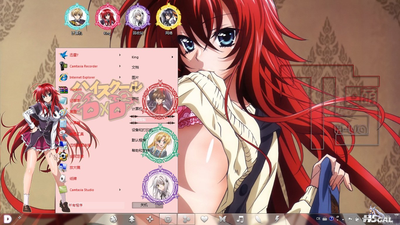Expand the Camtasia Recorder submenu arrow
The width and height of the screenshot is (400, 225).
pyautogui.click(x=120, y=66)
